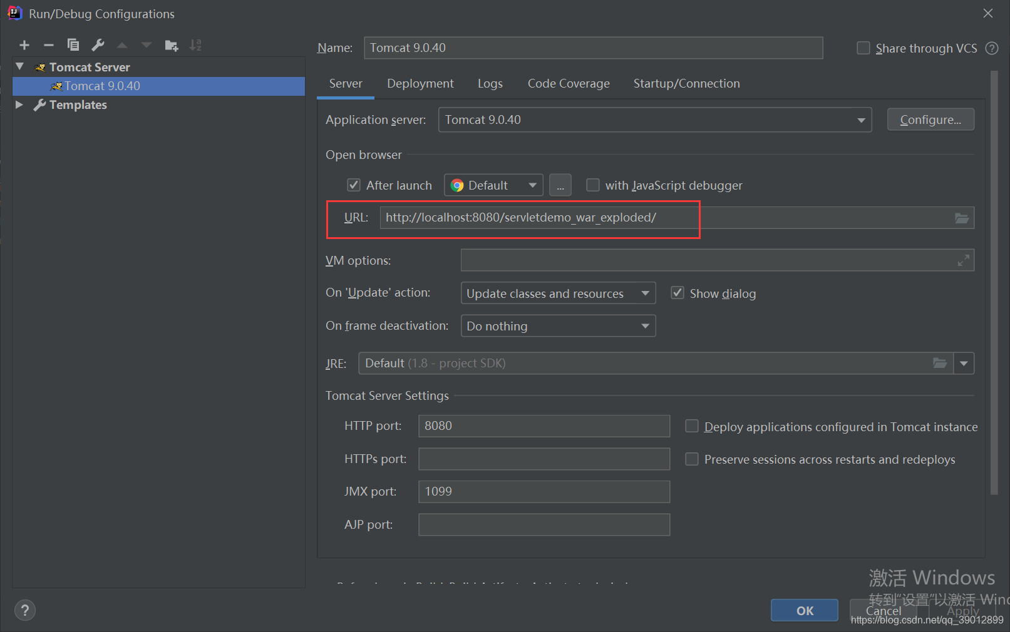Click the AJP port field

[544, 524]
